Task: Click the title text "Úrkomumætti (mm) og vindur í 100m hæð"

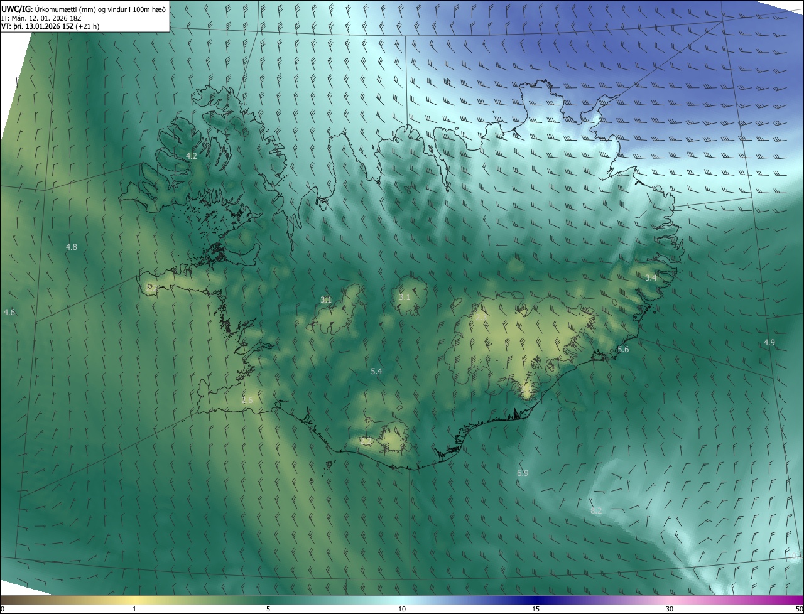Action: tap(100, 8)
